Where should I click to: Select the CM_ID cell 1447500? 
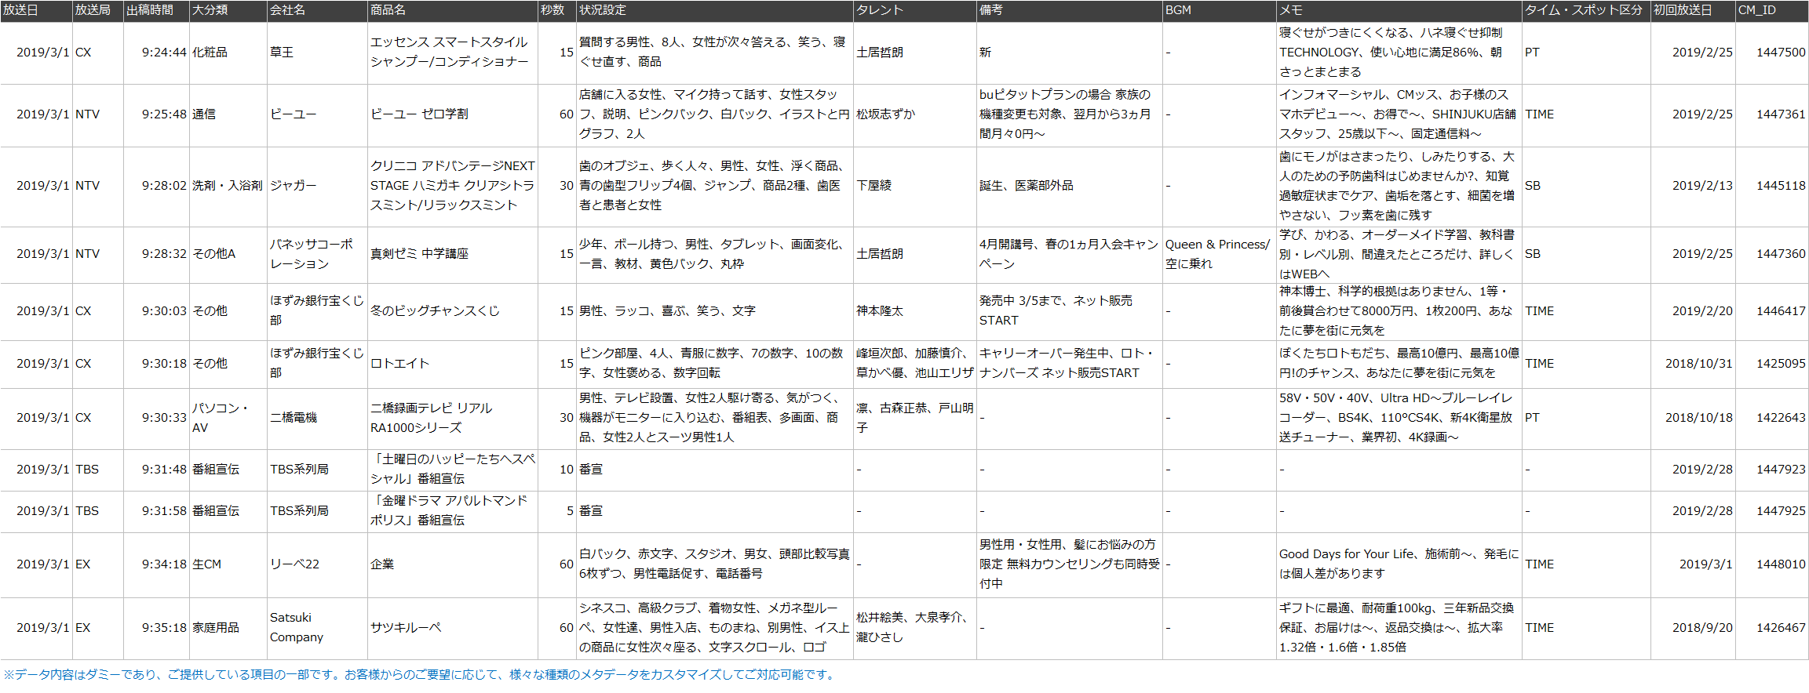1780,53
